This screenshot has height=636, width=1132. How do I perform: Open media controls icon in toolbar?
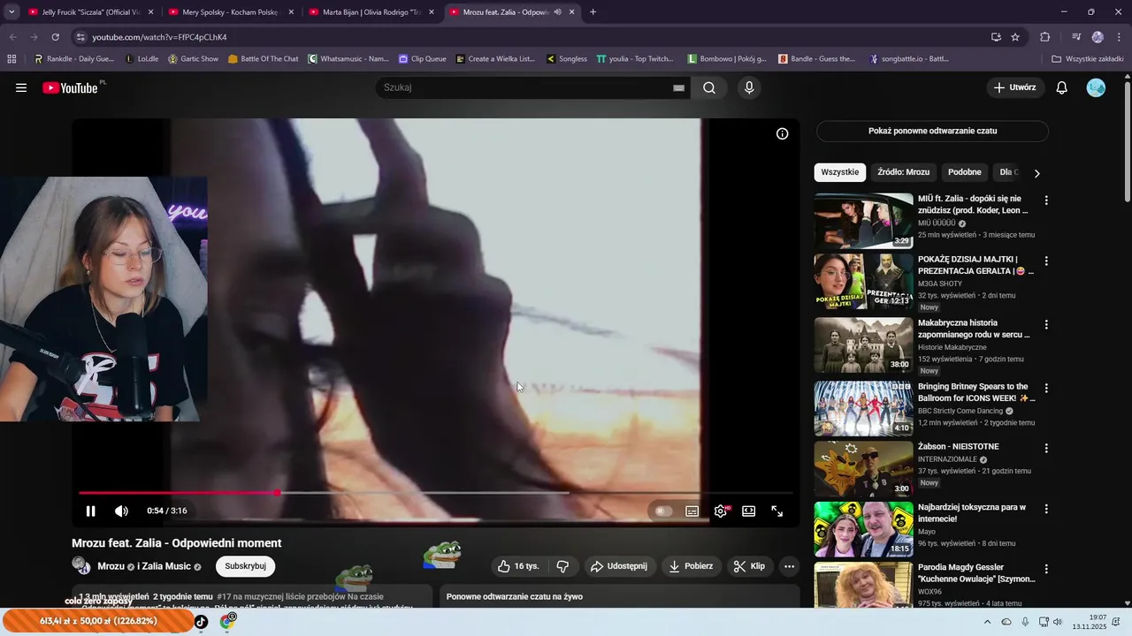(1076, 37)
